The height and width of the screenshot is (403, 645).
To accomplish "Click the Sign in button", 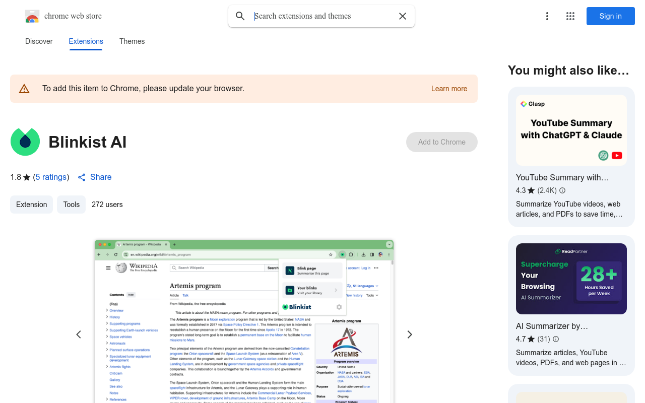I will click(610, 16).
